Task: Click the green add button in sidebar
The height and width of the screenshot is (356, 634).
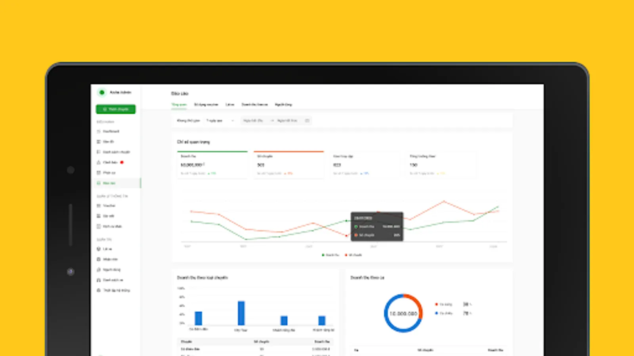Action: [116, 109]
